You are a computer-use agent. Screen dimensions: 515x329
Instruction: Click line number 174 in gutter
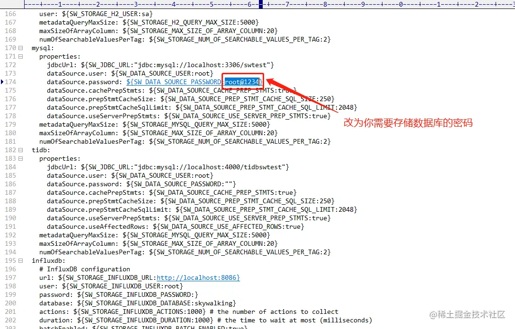(x=10, y=82)
